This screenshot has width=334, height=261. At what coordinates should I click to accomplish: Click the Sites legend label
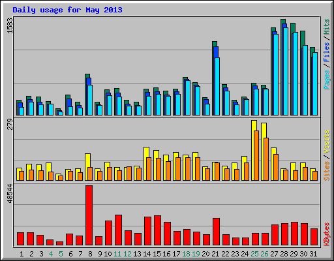(x=327, y=171)
